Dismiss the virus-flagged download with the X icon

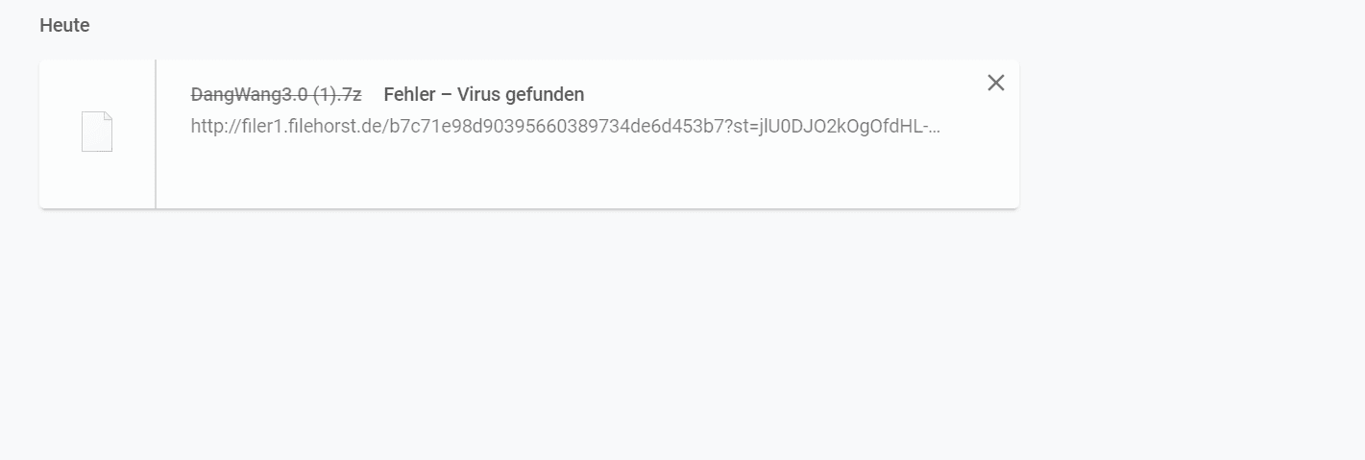pos(996,83)
